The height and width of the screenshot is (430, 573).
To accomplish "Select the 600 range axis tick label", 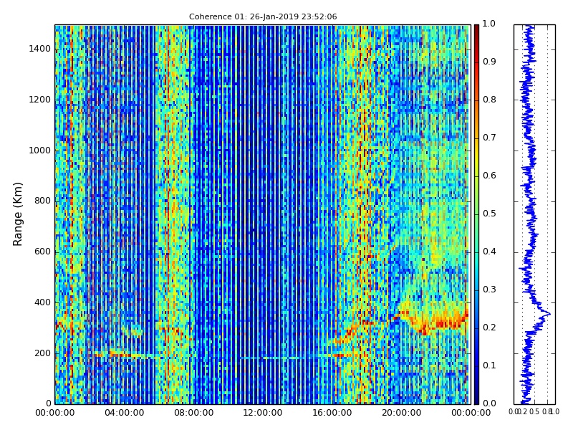I will point(42,252).
